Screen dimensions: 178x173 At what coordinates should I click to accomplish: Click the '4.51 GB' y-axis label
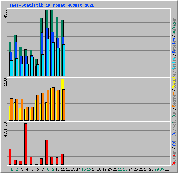pyautogui.click(x=5, y=130)
